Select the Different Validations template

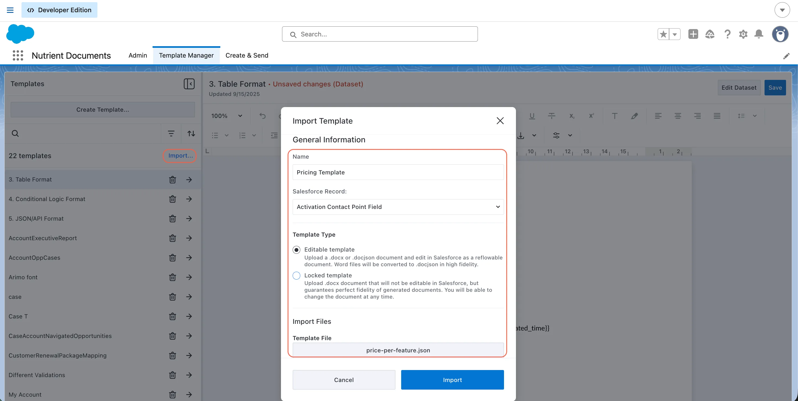(102, 375)
